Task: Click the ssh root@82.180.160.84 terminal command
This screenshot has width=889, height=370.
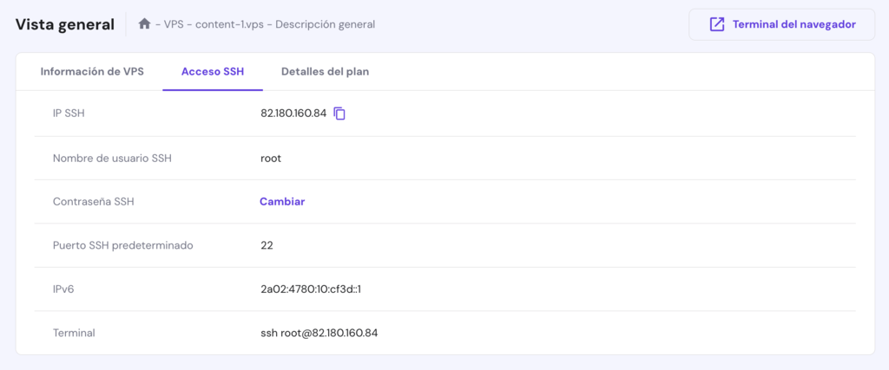Action: tap(319, 334)
